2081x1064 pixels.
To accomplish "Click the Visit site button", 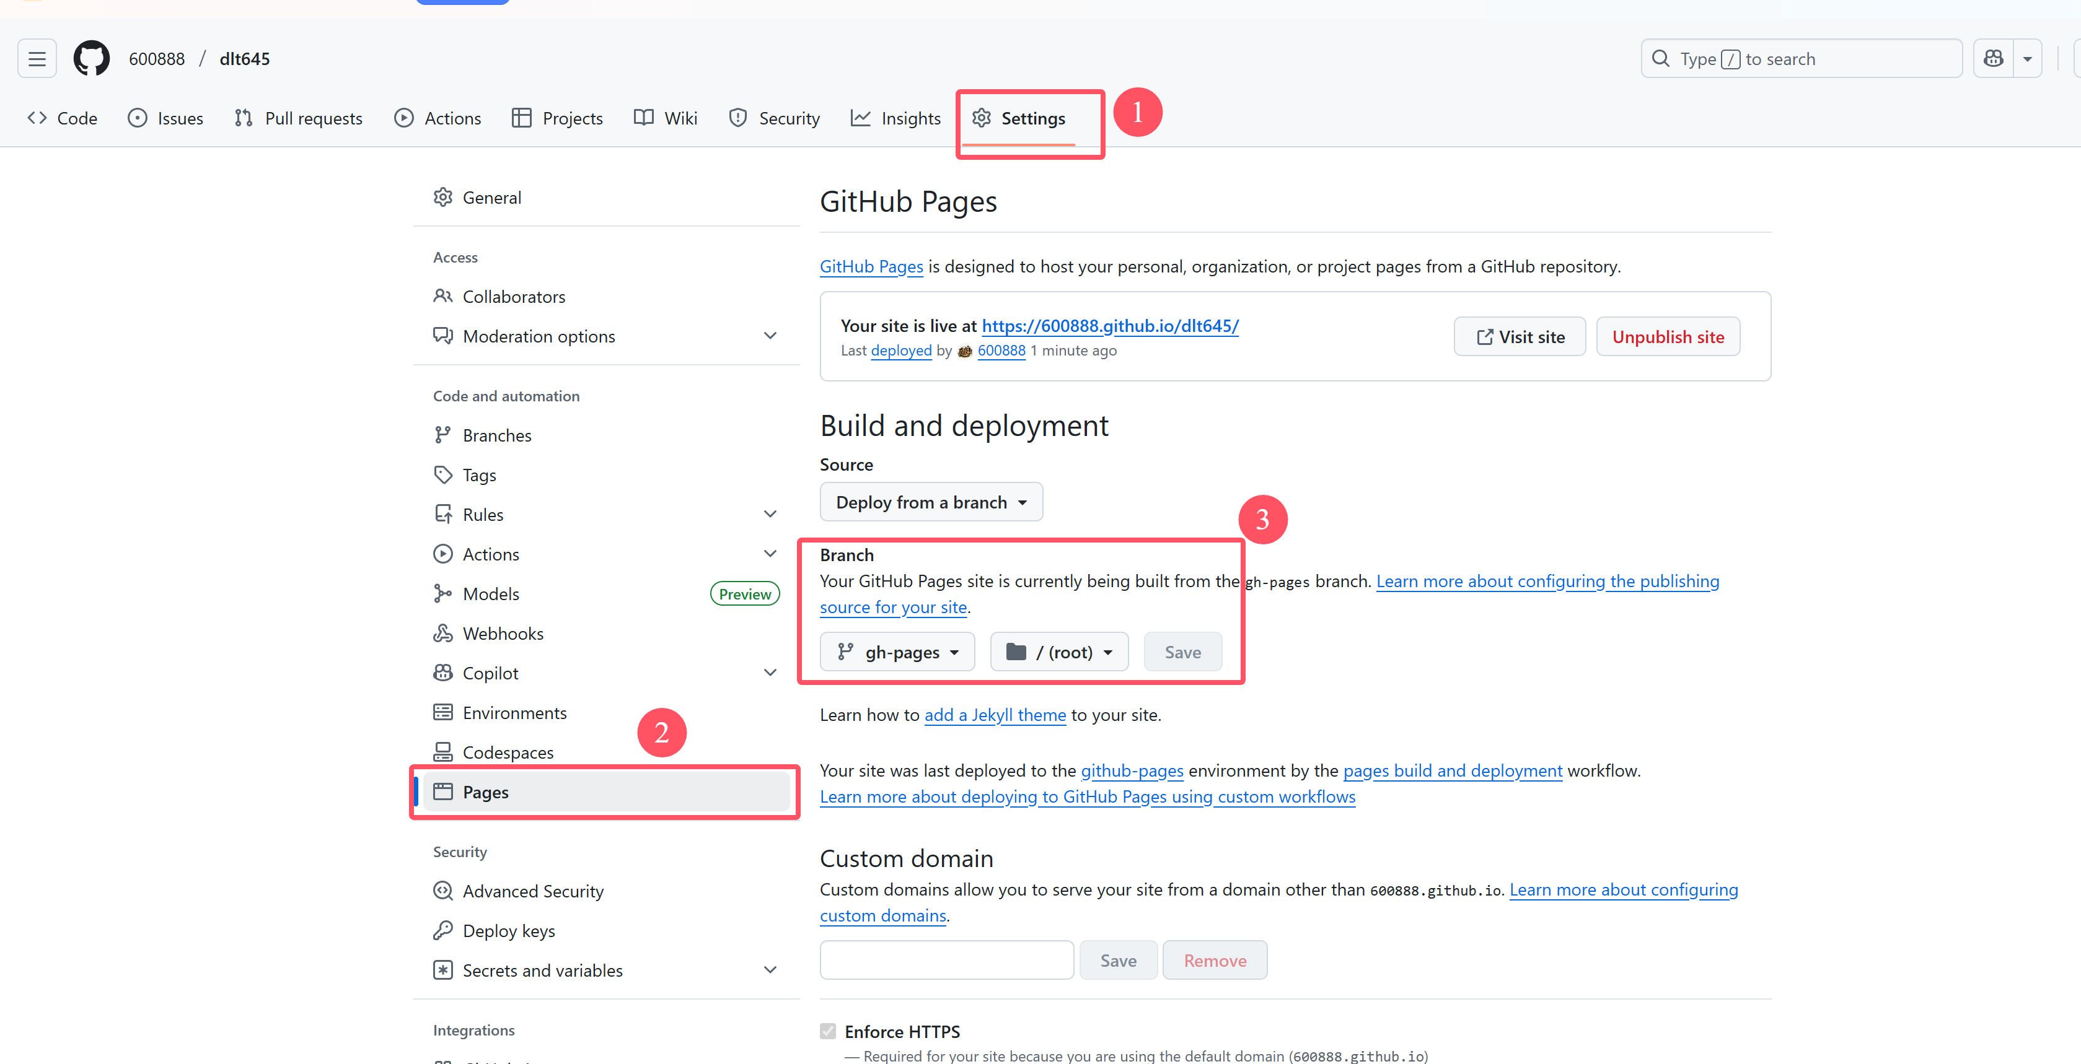I will [x=1519, y=338].
